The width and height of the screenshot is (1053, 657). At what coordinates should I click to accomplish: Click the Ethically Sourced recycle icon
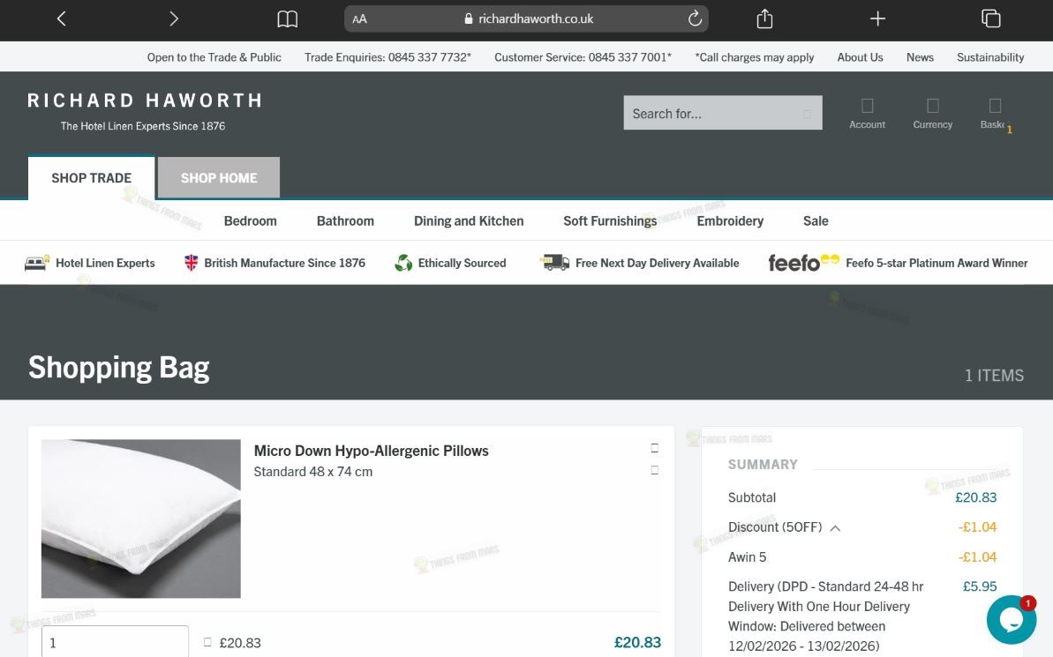pyautogui.click(x=403, y=263)
